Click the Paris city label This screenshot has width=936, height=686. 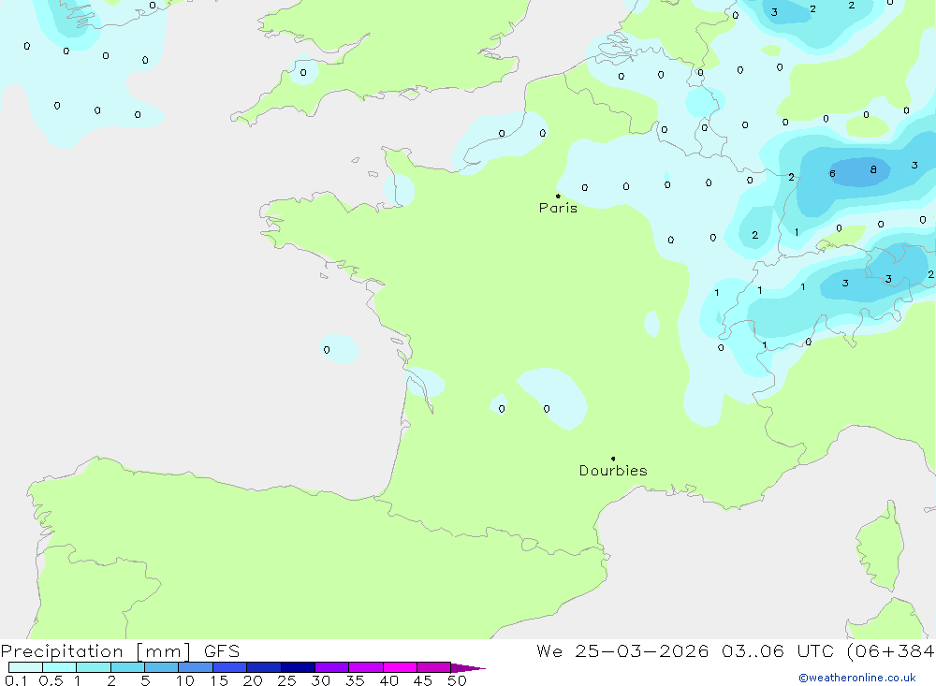tap(558, 208)
